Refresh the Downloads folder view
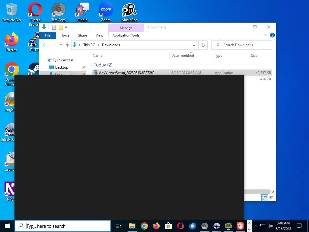309x232 pixels. click(x=203, y=45)
